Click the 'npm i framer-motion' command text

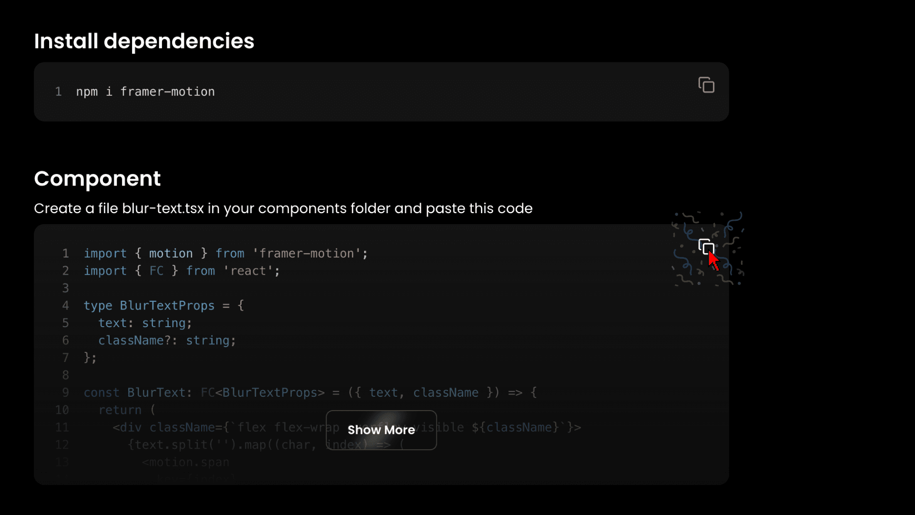pyautogui.click(x=145, y=92)
